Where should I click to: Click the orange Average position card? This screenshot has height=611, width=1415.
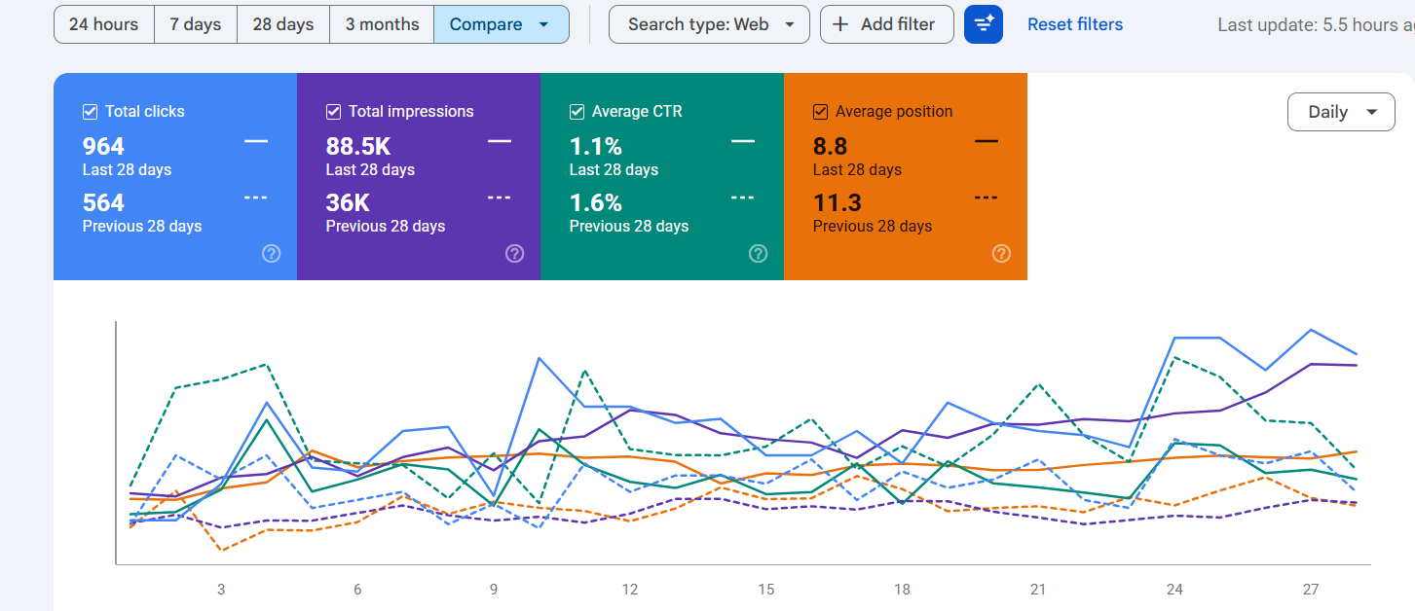[906, 176]
